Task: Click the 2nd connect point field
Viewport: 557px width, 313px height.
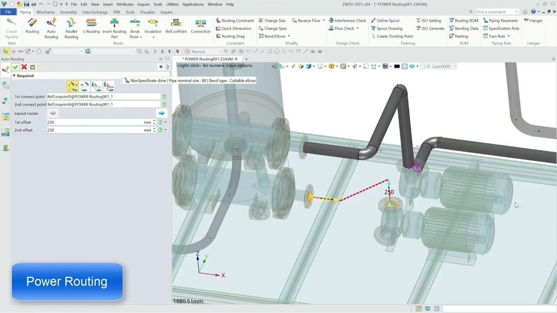Action: click(104, 104)
